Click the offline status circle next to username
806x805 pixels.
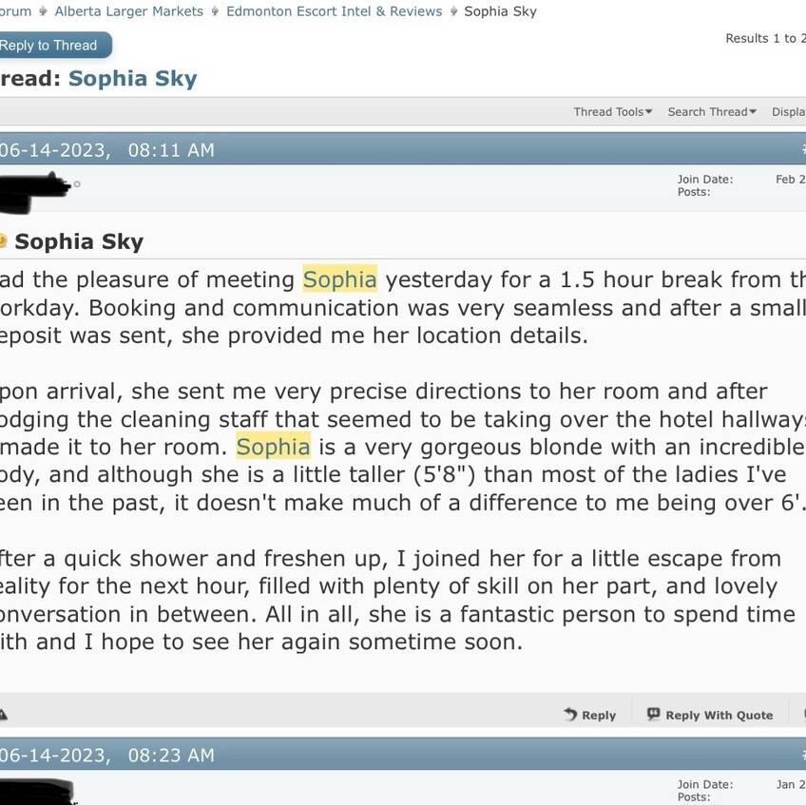click(x=77, y=184)
